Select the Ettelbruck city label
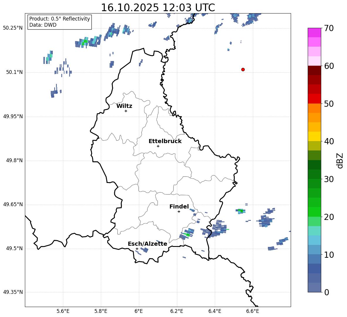Viewport: 347px width, 317px height. (x=165, y=141)
